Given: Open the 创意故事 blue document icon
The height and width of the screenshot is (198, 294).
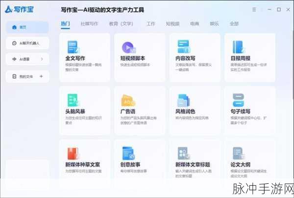Looking at the screenshot, I should [x=128, y=154].
